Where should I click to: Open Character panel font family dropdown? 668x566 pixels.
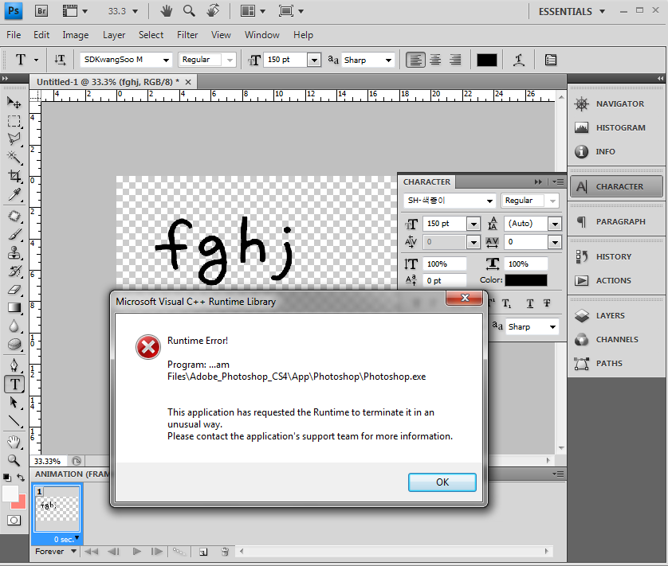pyautogui.click(x=490, y=201)
